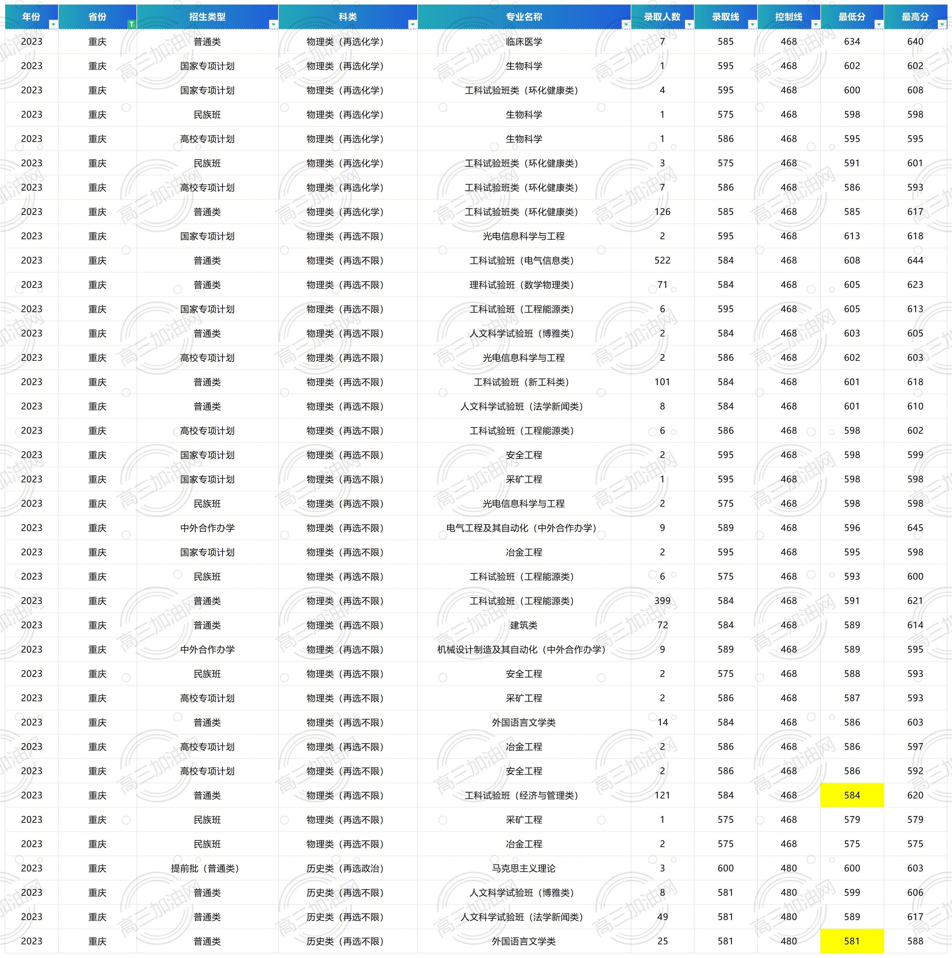Select the 招生类型 header cell
Viewport: 952px width, 958px height.
pos(207,17)
